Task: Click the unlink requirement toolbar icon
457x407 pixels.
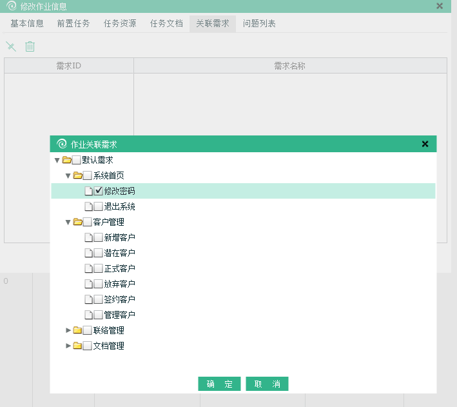Action: [11, 46]
